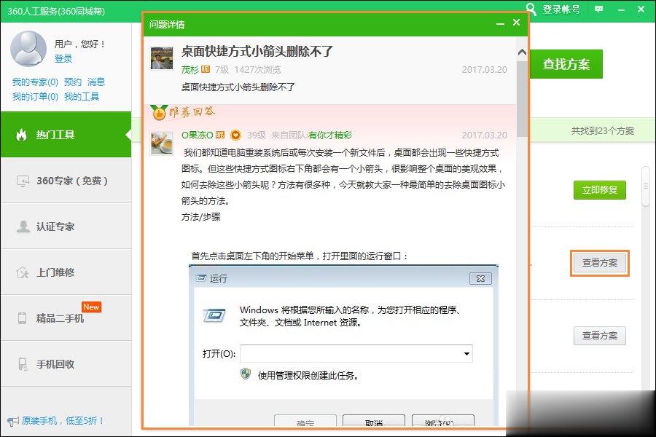
Task: Click the scroll-up arrow in 问题详情 dialog
Action: tap(522, 52)
